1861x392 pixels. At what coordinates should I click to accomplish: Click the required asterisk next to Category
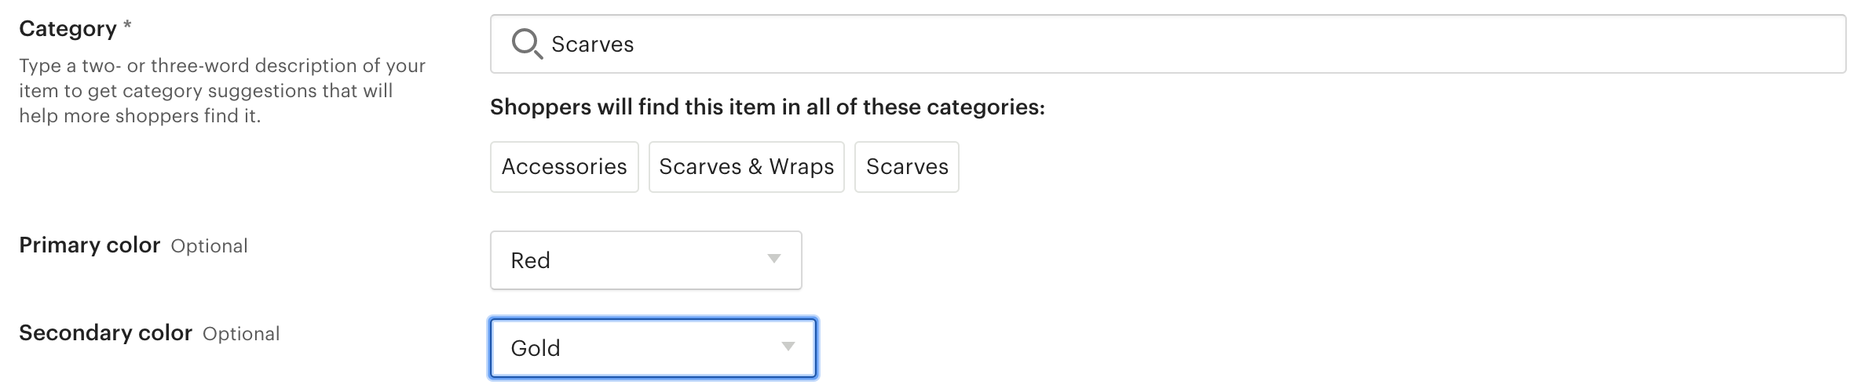pos(127,26)
